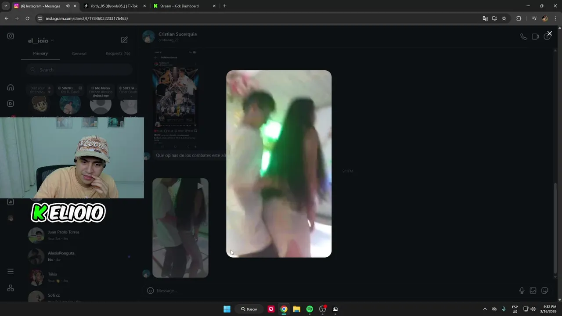
Task: Open the Requests (16) tab
Action: 118,54
